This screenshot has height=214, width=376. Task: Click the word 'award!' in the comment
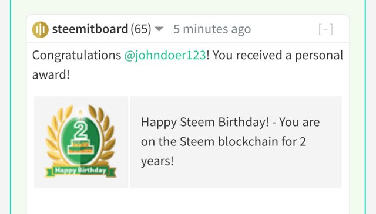pyautogui.click(x=51, y=74)
